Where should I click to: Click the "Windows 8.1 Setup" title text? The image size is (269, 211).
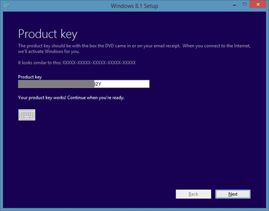pyautogui.click(x=134, y=6)
